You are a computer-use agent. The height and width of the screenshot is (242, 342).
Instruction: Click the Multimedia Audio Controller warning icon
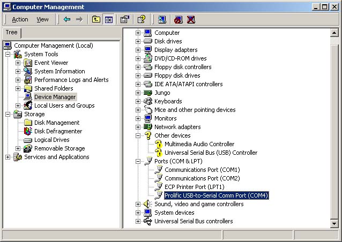click(158, 144)
